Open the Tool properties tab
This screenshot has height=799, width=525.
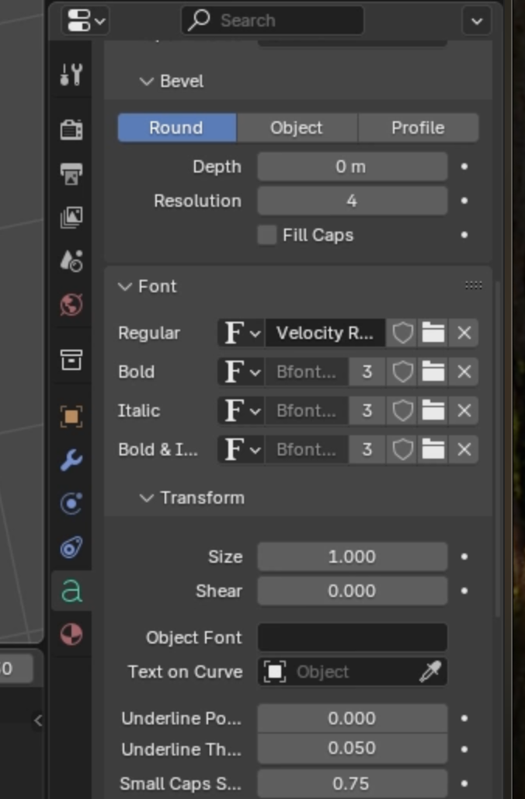pyautogui.click(x=71, y=75)
